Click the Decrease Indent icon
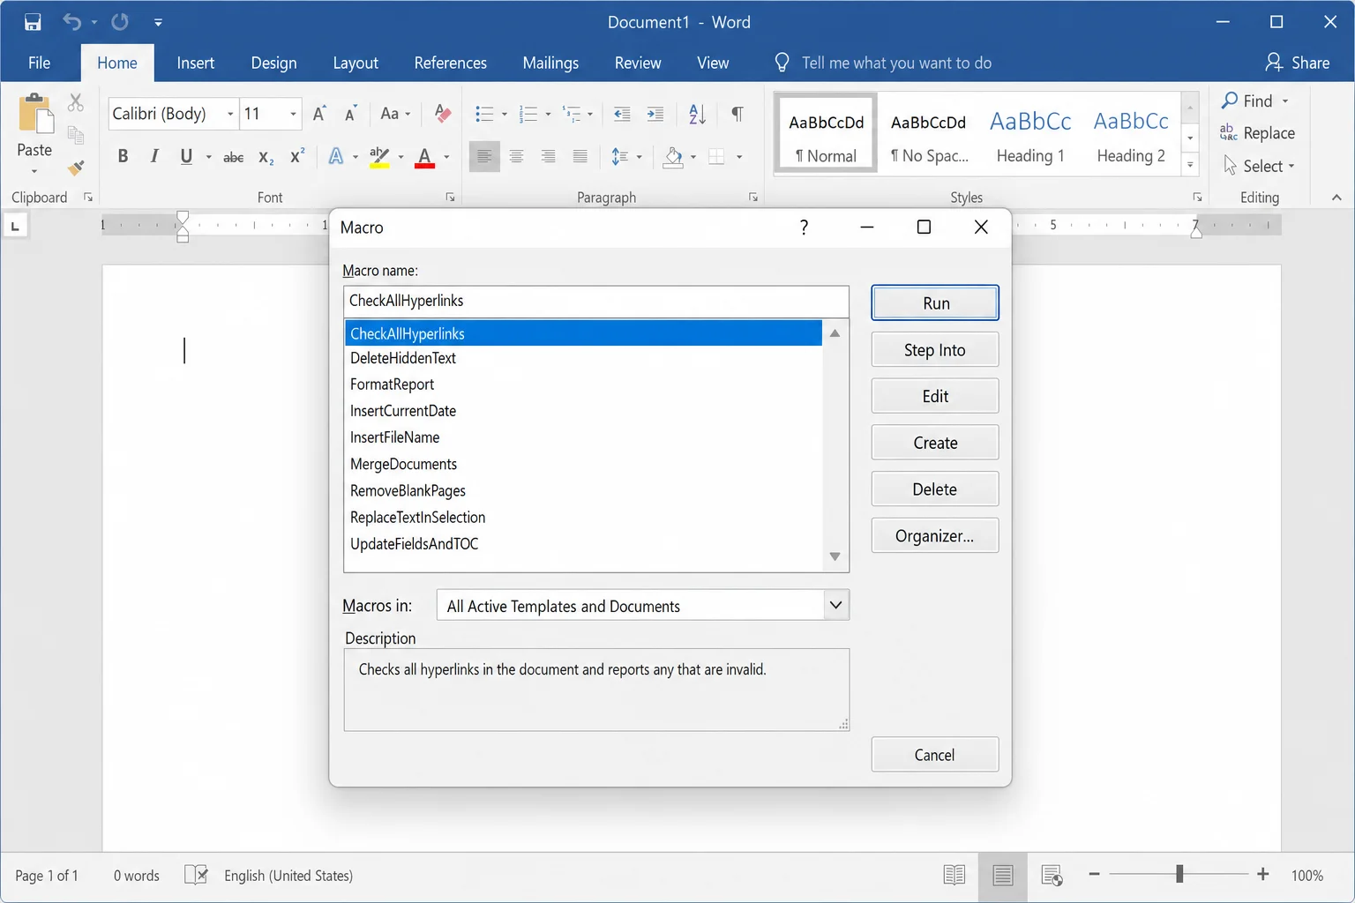The image size is (1355, 903). point(622,114)
